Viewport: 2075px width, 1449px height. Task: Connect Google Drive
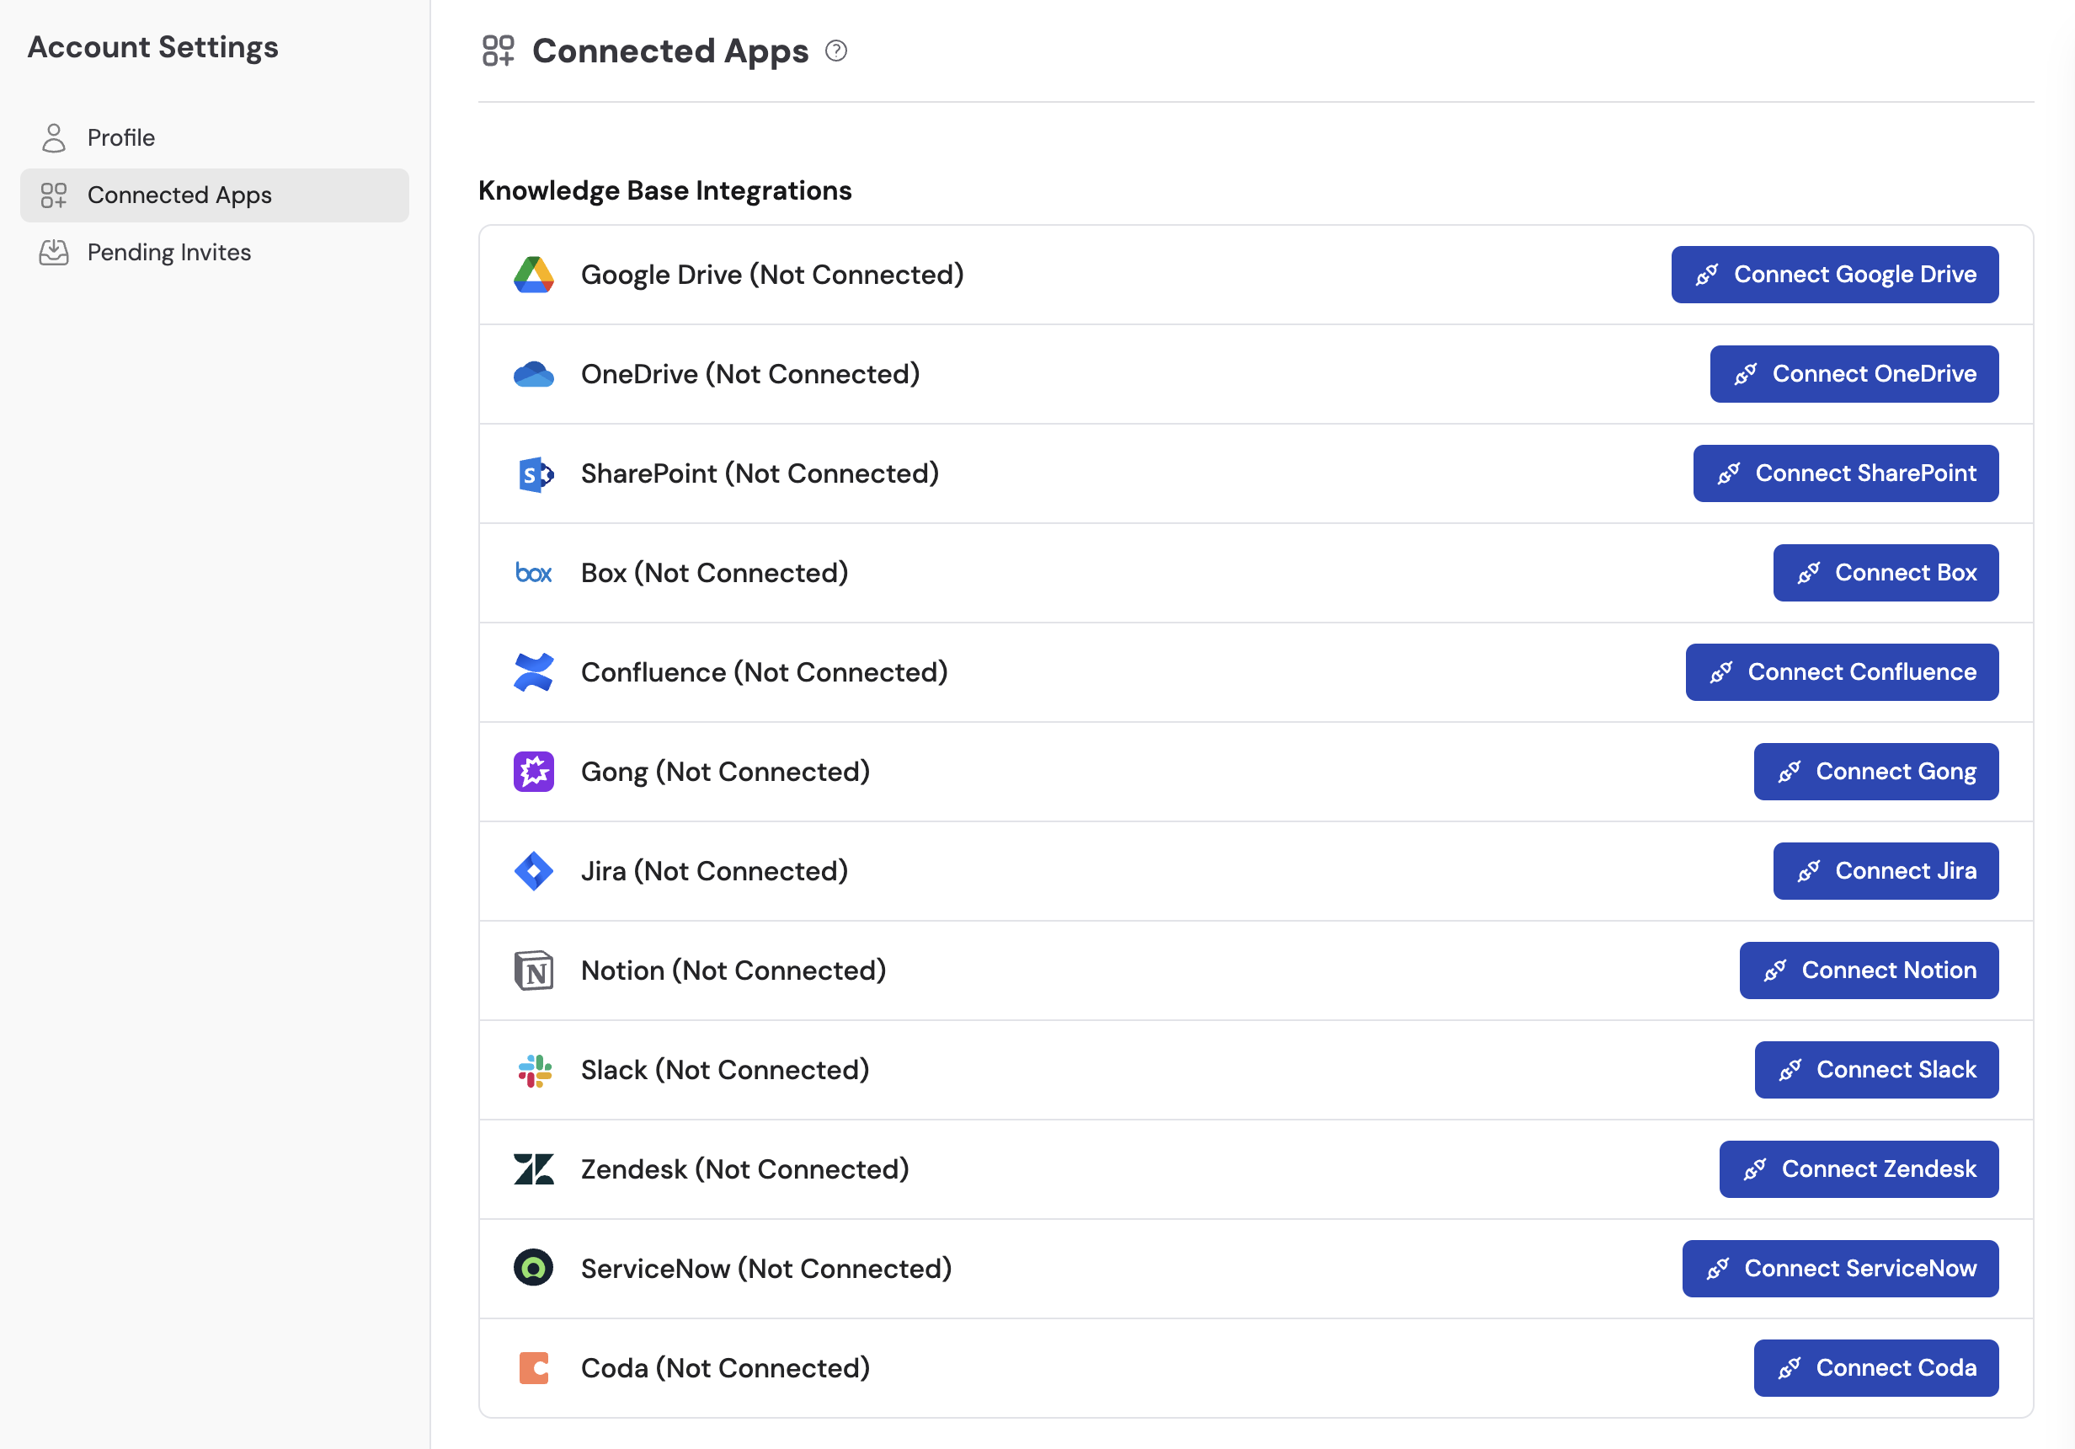1833,275
